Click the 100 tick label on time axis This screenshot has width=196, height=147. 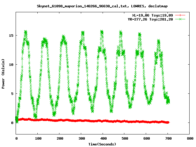coord(38,138)
